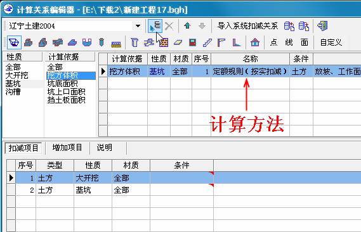Click the exit door icon
The image size is (361, 232).
(x=322, y=26)
